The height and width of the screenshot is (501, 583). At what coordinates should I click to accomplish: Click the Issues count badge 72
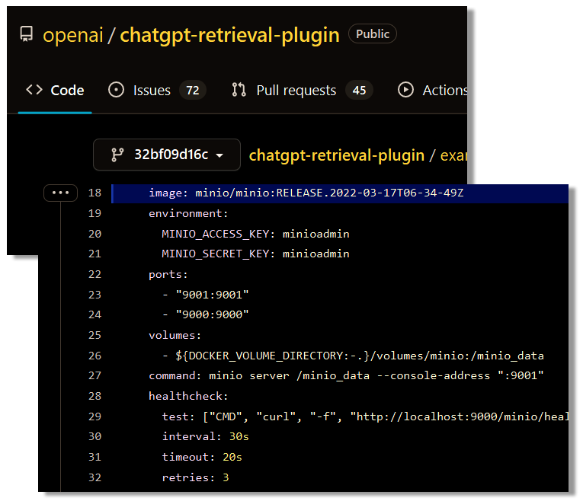(x=193, y=91)
